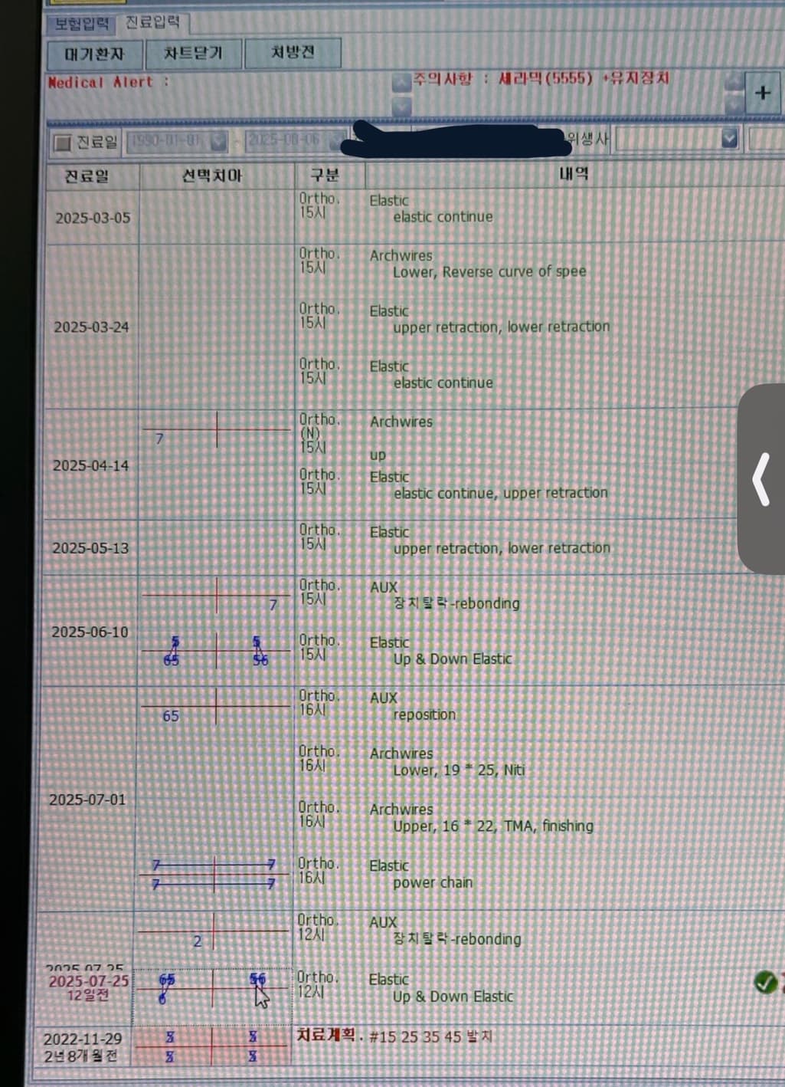Image resolution: width=785 pixels, height=1087 pixels.
Task: Click tooth chart marked 65 for reposition entry
Action: [216, 707]
